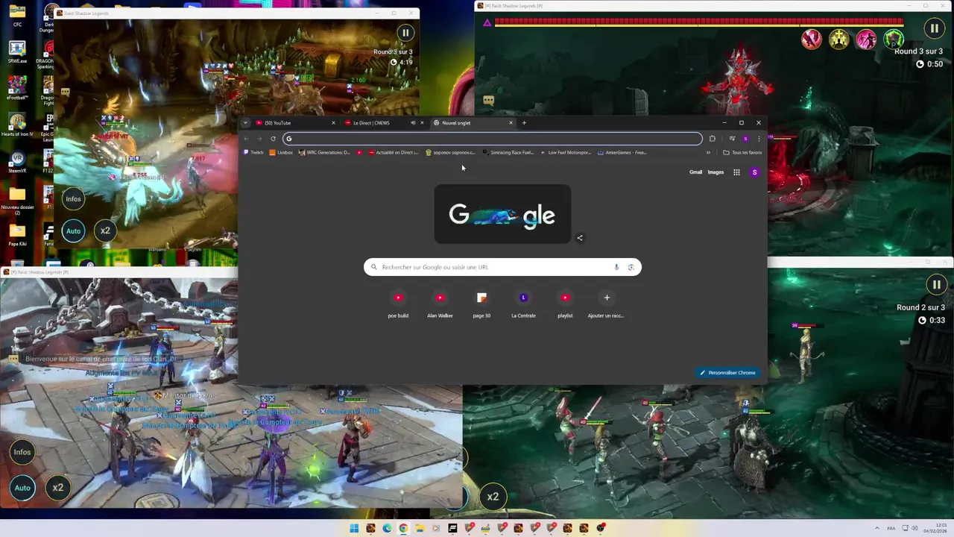The width and height of the screenshot is (954, 537).
Task: Open Low Fuel Motorsport bookmark
Action: click(565, 152)
